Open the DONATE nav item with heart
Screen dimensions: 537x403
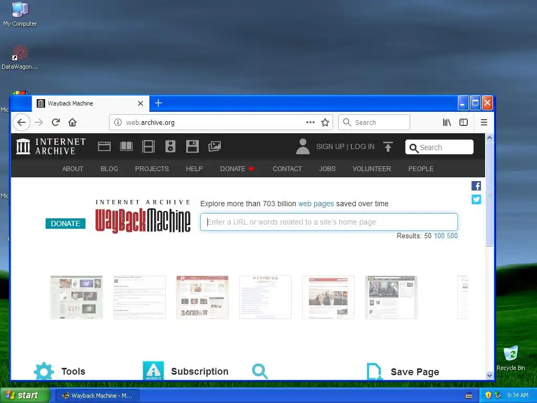[237, 168]
